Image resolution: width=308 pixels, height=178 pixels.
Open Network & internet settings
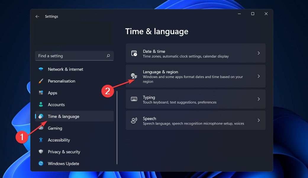pyautogui.click(x=74, y=69)
